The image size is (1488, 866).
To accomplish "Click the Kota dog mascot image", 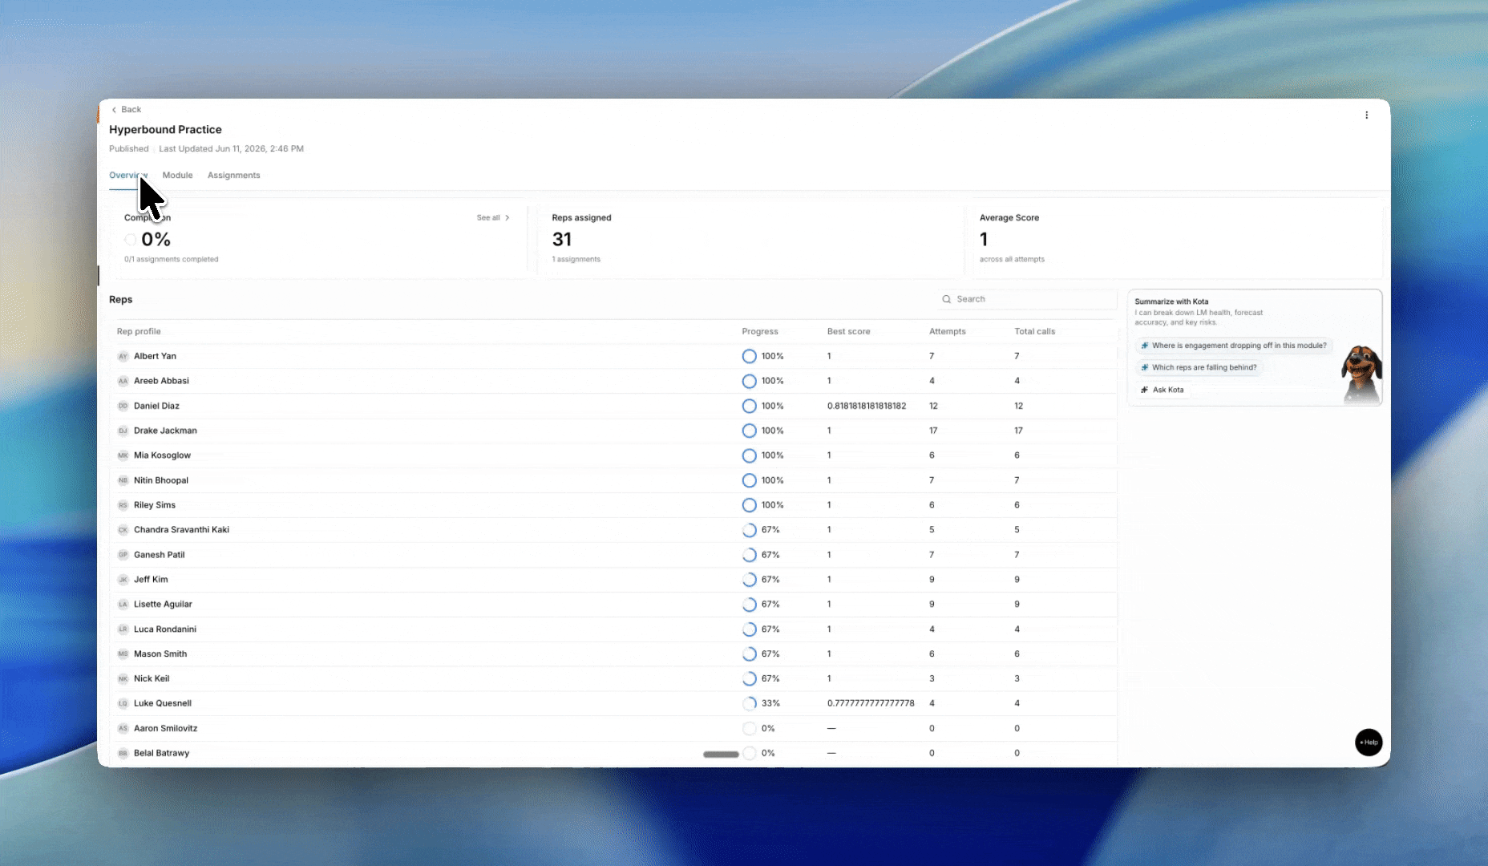I will pyautogui.click(x=1361, y=374).
